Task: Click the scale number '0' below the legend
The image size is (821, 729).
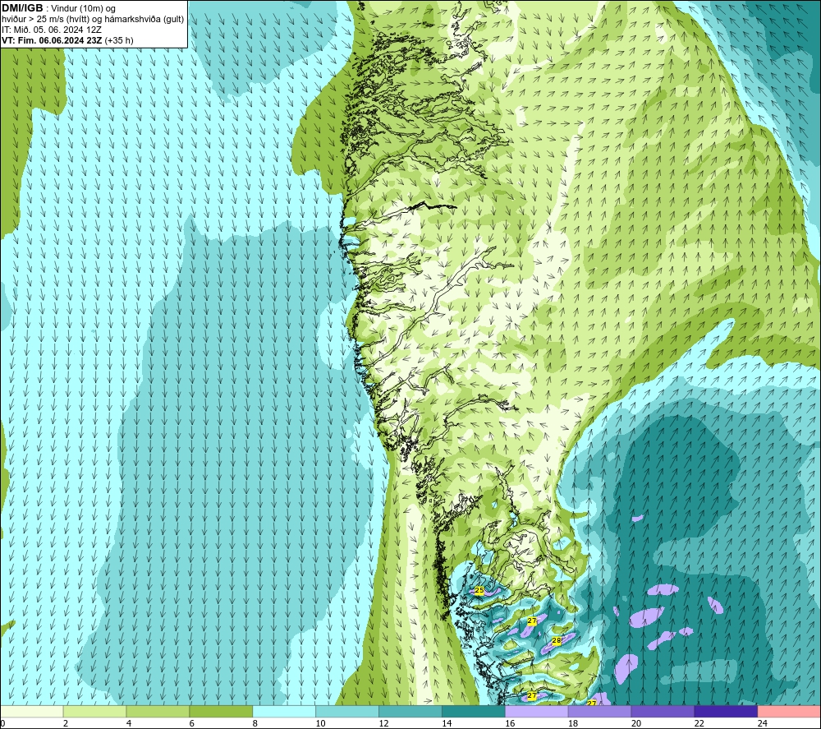Action: (2, 723)
